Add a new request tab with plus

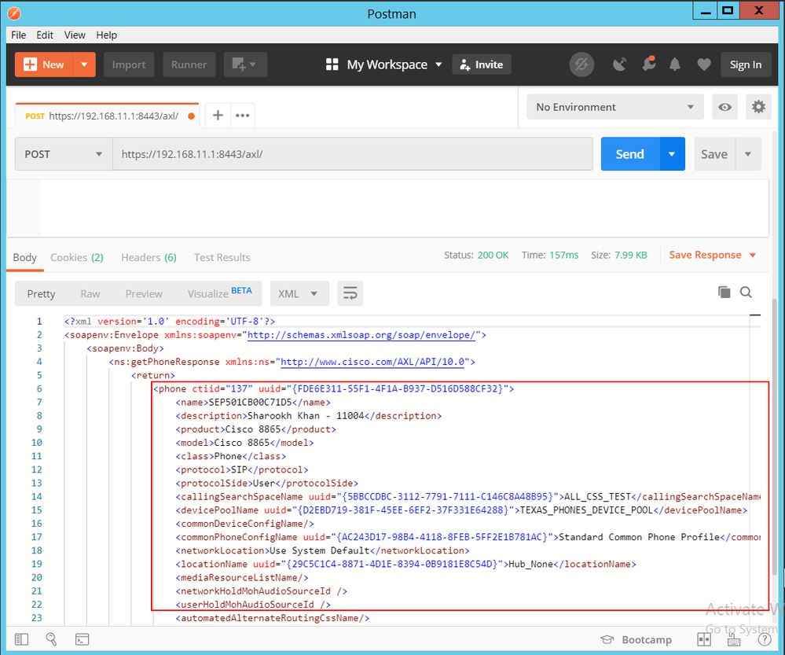[x=218, y=116]
